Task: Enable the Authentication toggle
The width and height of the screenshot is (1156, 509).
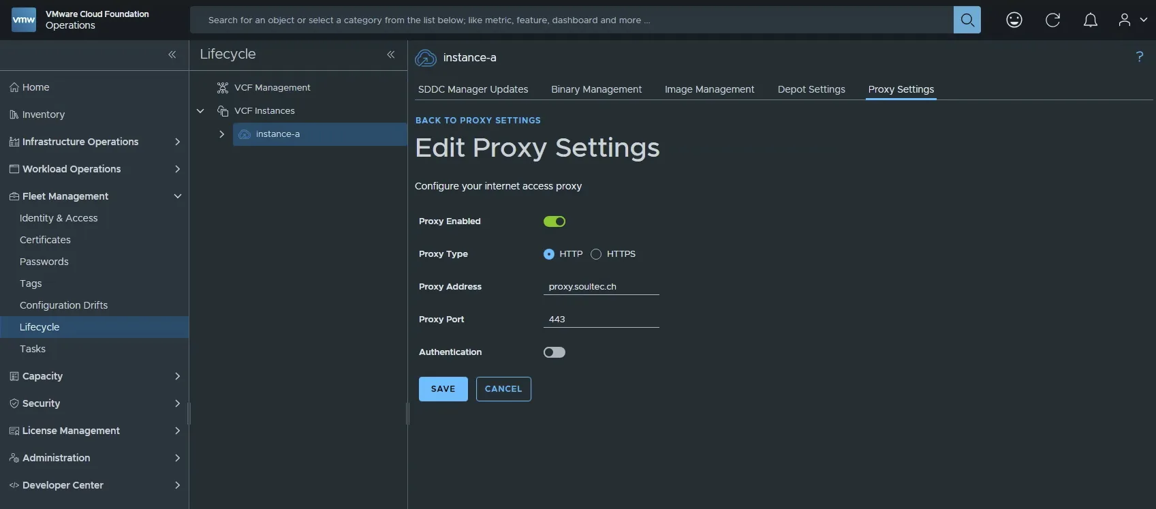Action: 554,352
